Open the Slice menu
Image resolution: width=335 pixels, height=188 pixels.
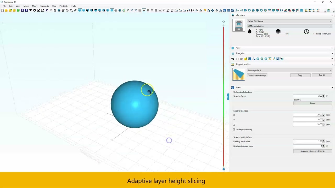[54, 6]
